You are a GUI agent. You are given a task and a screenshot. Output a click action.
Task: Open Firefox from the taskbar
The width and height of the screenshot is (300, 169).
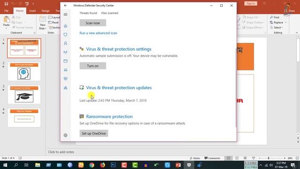(x=103, y=165)
